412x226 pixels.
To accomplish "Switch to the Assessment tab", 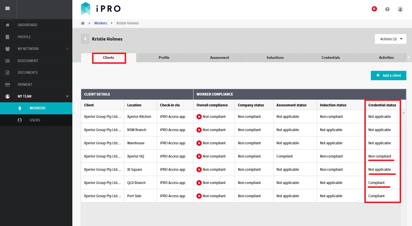I will (x=220, y=58).
